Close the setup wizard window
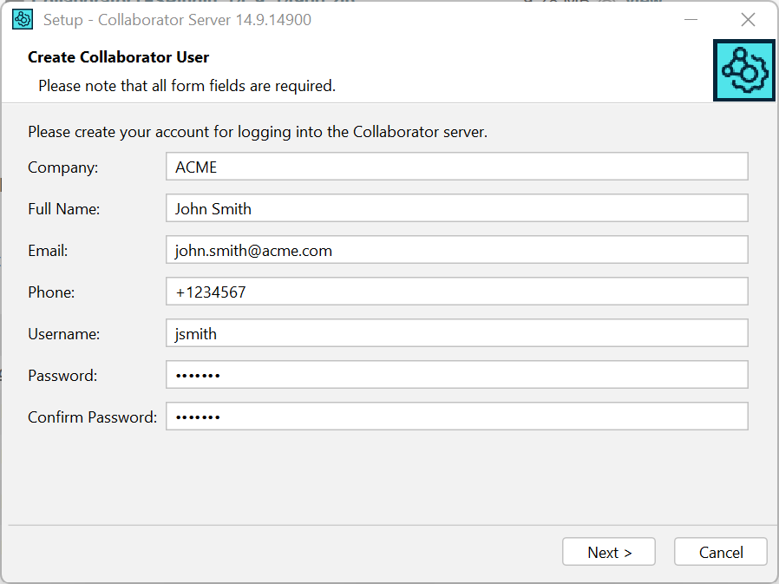Screen dimensions: 779x584 [748, 19]
